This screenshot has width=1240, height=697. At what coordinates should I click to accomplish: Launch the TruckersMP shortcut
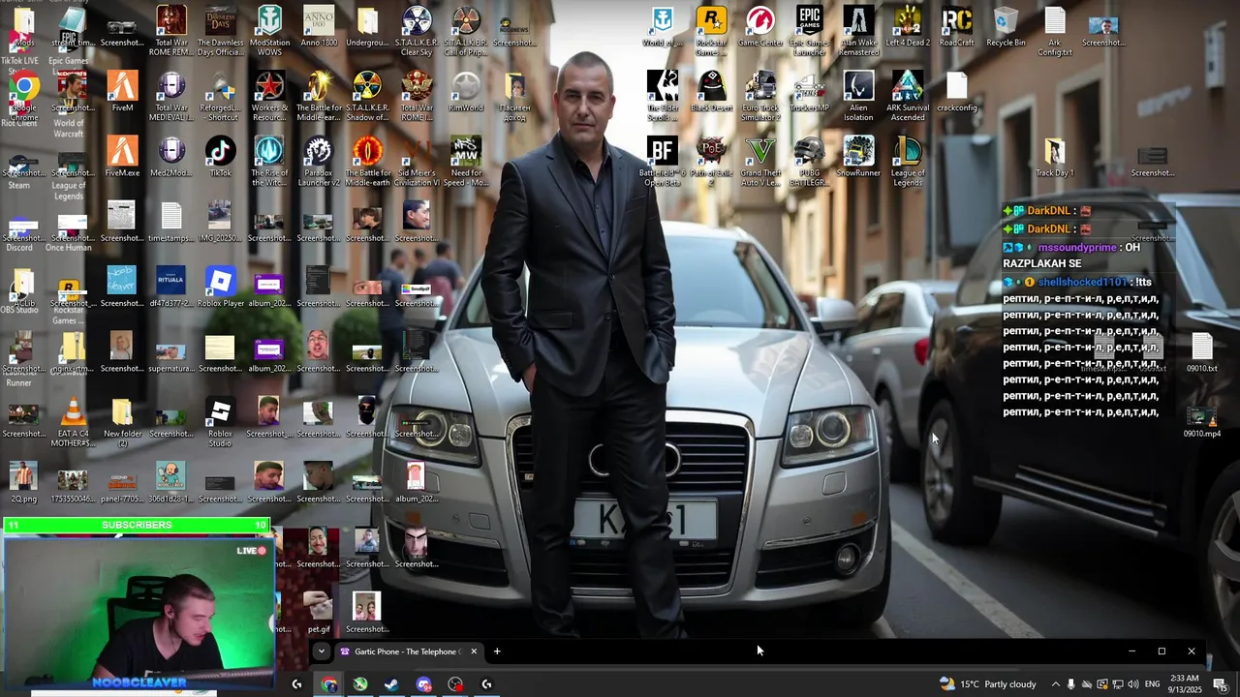click(x=810, y=92)
